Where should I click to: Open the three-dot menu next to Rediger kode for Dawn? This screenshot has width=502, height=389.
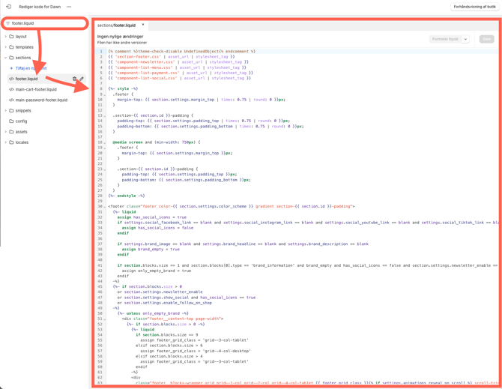coord(69,7)
